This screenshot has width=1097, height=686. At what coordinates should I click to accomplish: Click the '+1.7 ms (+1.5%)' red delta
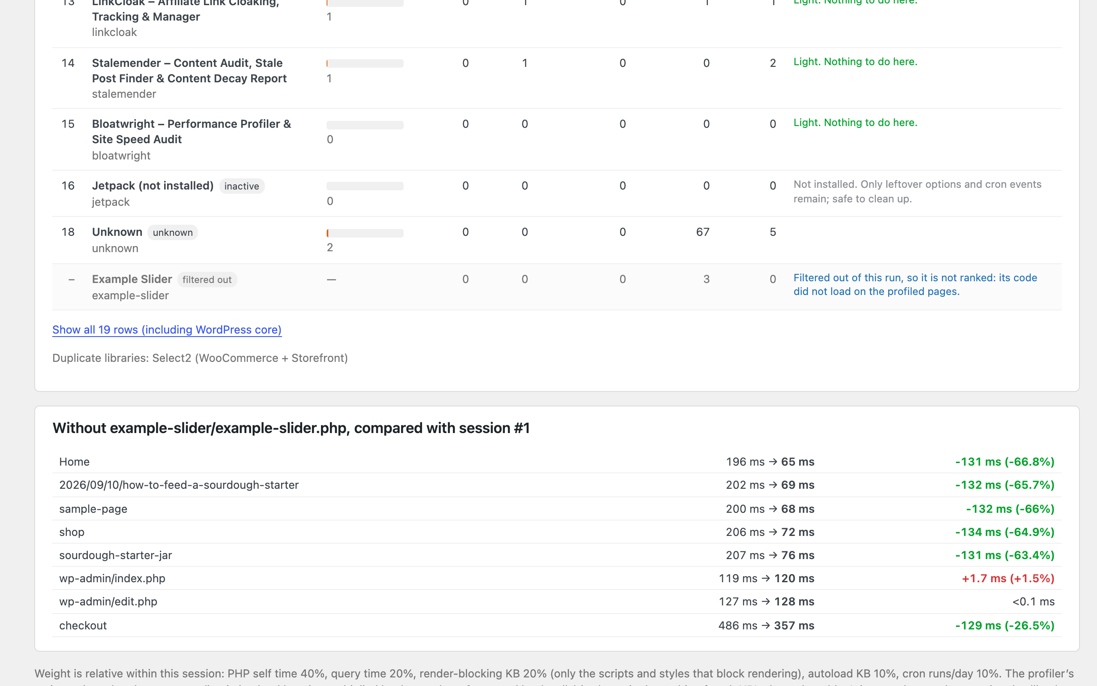[x=1008, y=578]
